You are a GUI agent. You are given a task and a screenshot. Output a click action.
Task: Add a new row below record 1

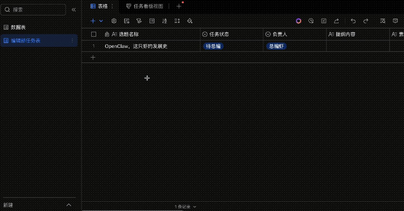pos(93,57)
